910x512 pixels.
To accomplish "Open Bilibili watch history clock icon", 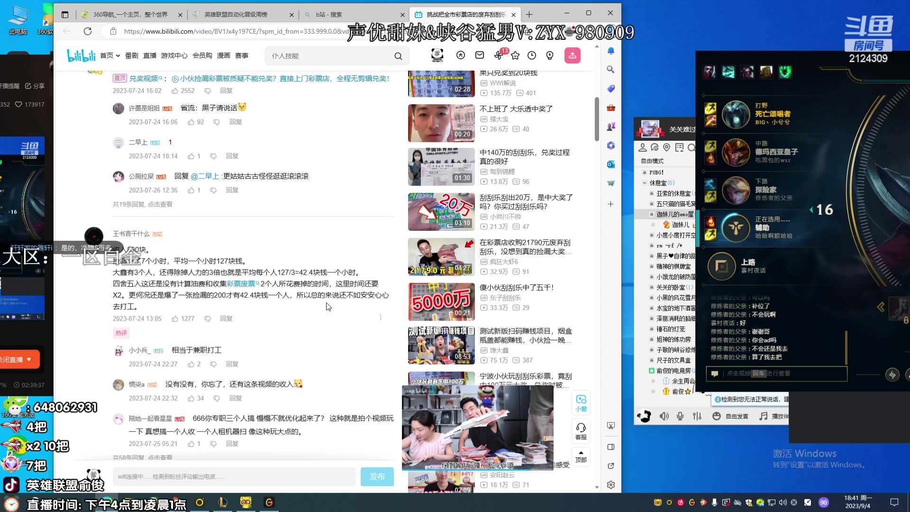I will [532, 55].
